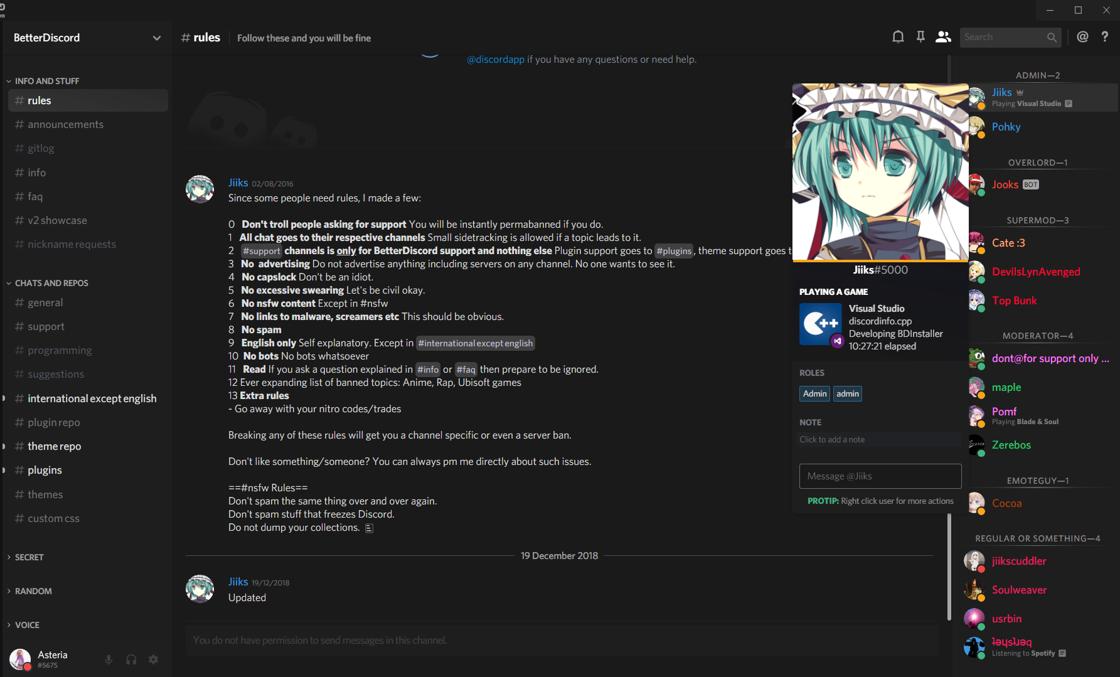Click Zerebos avatar in member list
This screenshot has height=677, width=1120.
pos(976,445)
